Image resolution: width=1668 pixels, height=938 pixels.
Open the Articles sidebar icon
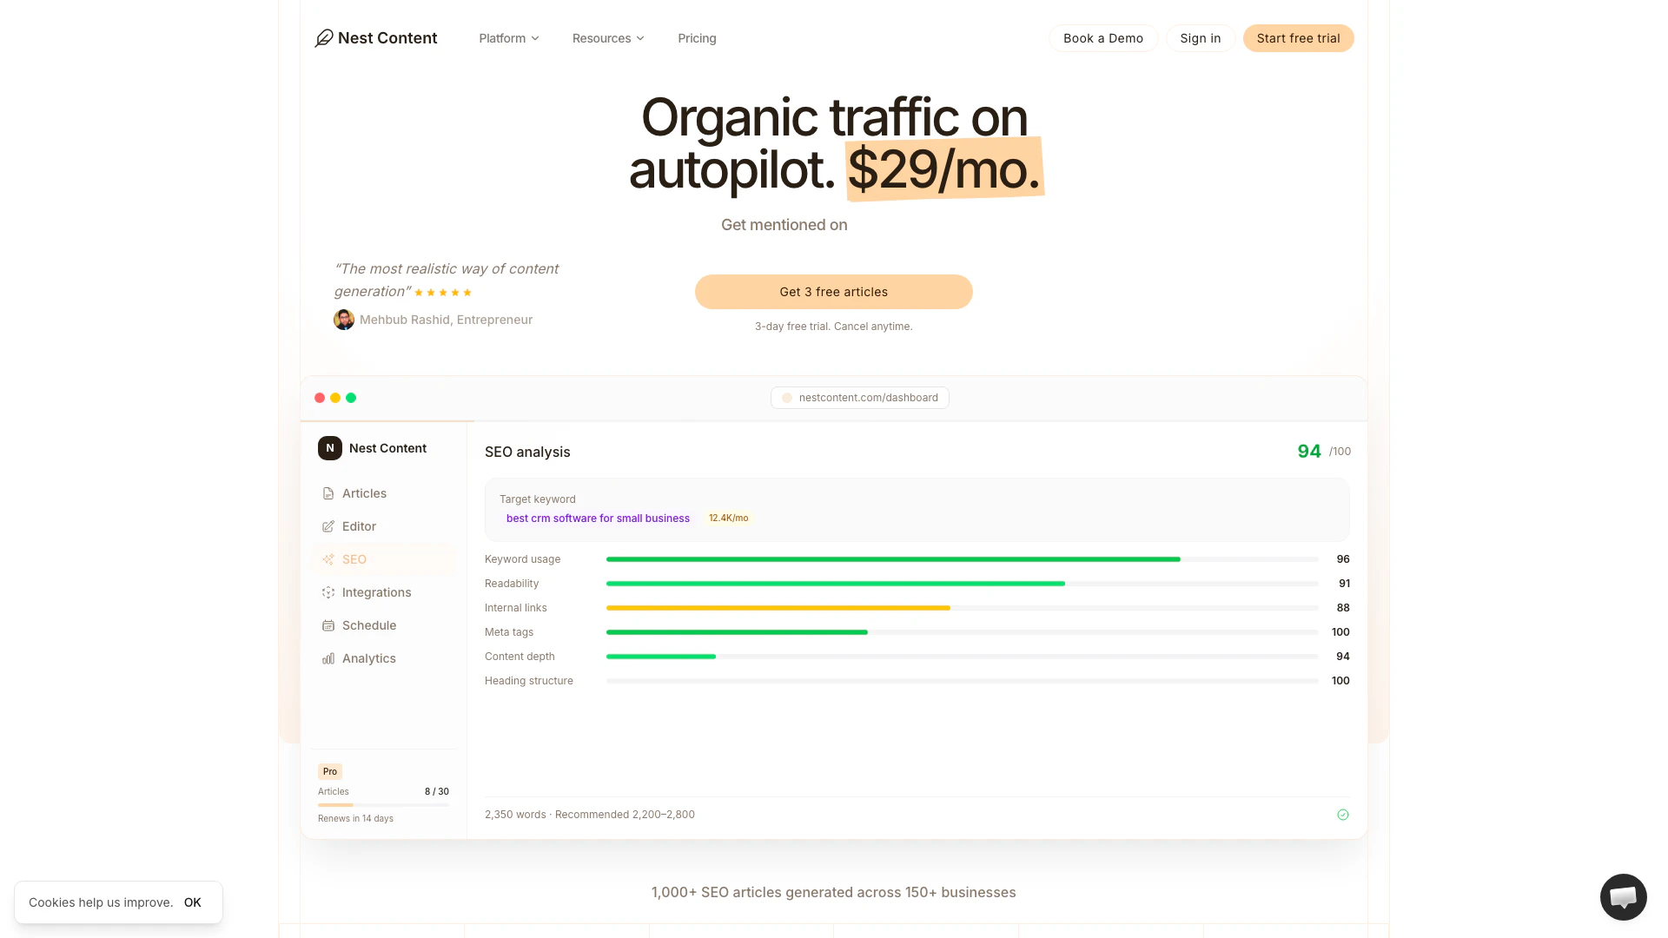tap(328, 493)
